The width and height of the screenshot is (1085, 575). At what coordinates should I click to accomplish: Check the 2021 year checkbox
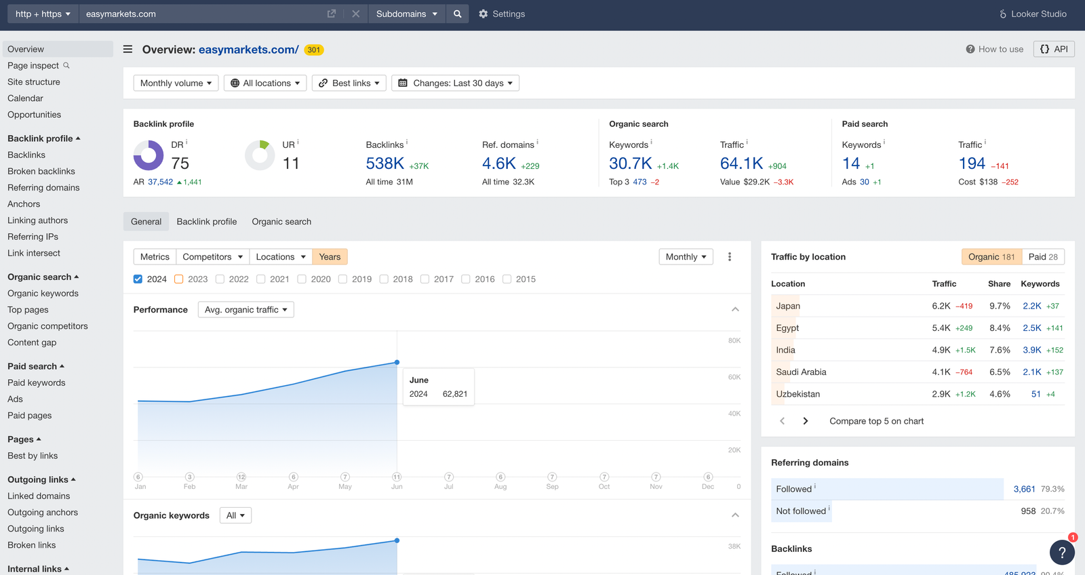261,279
